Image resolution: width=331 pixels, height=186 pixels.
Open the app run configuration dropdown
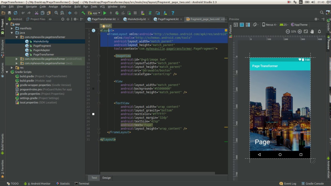[94, 13]
